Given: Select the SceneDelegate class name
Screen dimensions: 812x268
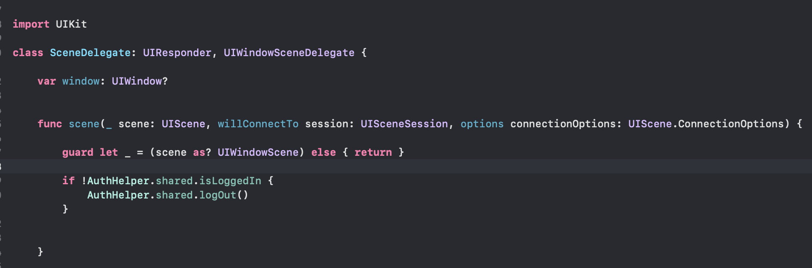Looking at the screenshot, I should pyautogui.click(x=90, y=53).
